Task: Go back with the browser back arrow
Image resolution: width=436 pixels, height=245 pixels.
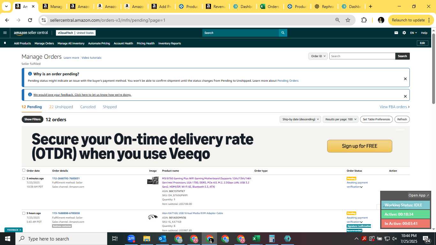Action: tap(7, 20)
